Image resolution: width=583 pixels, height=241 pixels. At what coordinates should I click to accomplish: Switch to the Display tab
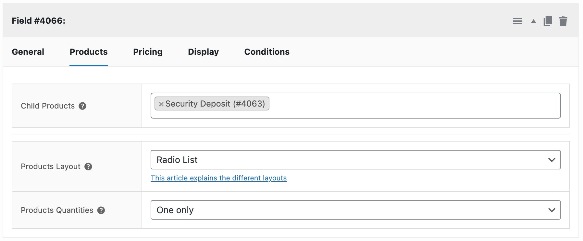(203, 52)
